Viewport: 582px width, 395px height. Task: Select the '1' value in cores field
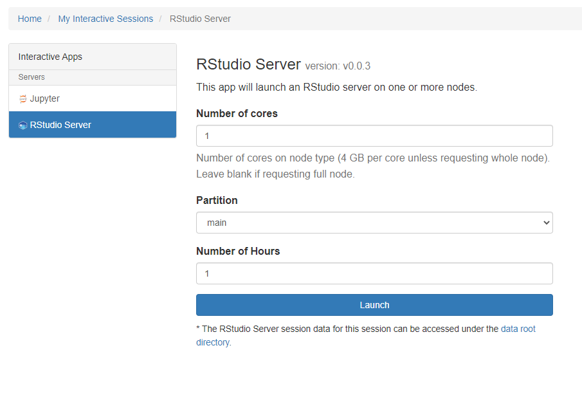[206, 135]
